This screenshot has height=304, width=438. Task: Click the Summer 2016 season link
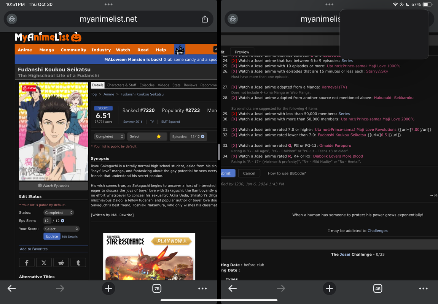(x=133, y=122)
